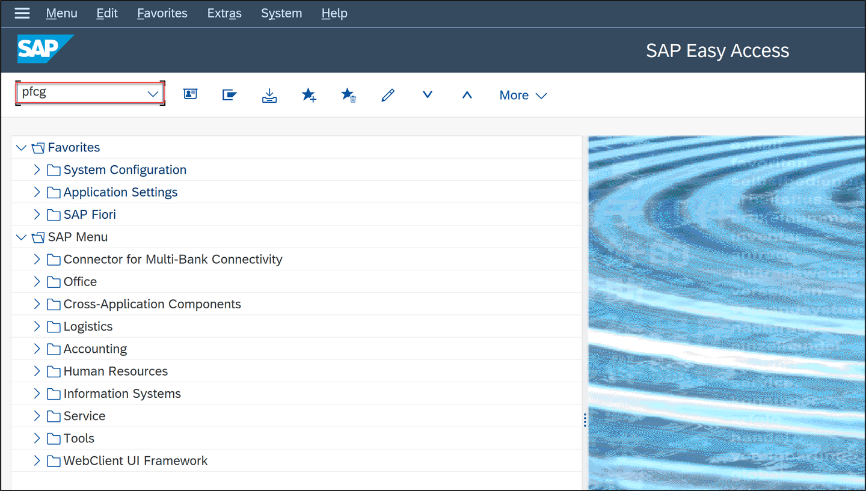Click the Office folder icon

(54, 282)
